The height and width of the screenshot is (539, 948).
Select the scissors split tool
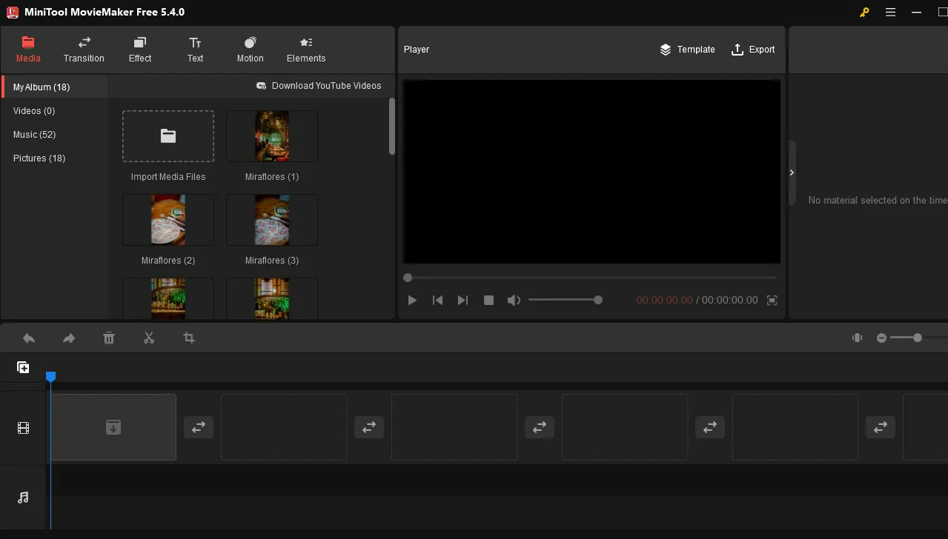pyautogui.click(x=149, y=338)
